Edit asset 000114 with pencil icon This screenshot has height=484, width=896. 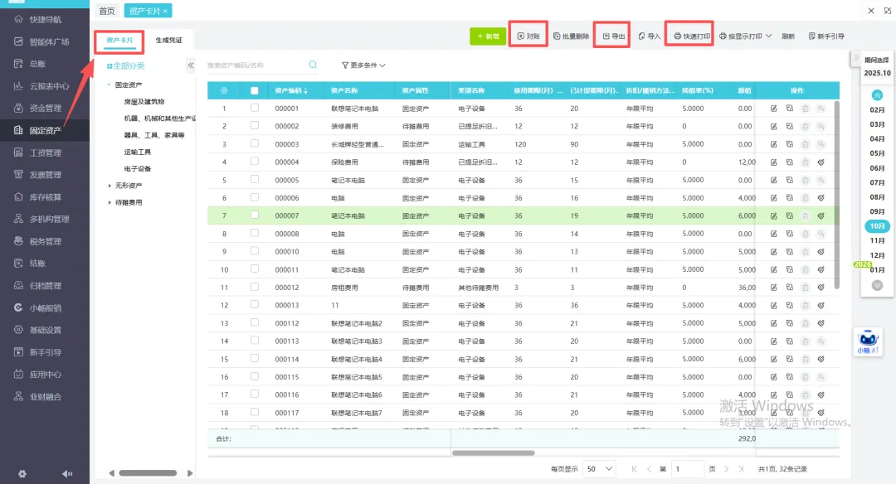tap(774, 359)
